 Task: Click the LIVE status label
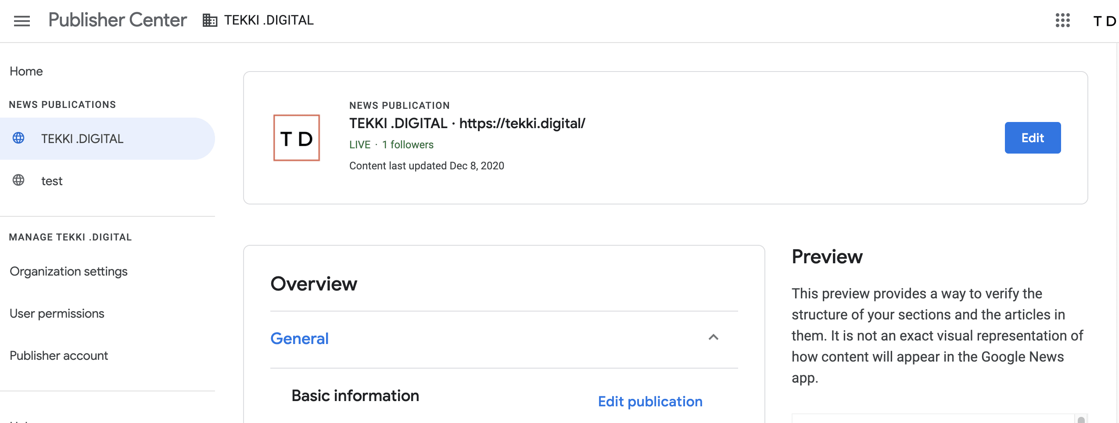click(360, 145)
